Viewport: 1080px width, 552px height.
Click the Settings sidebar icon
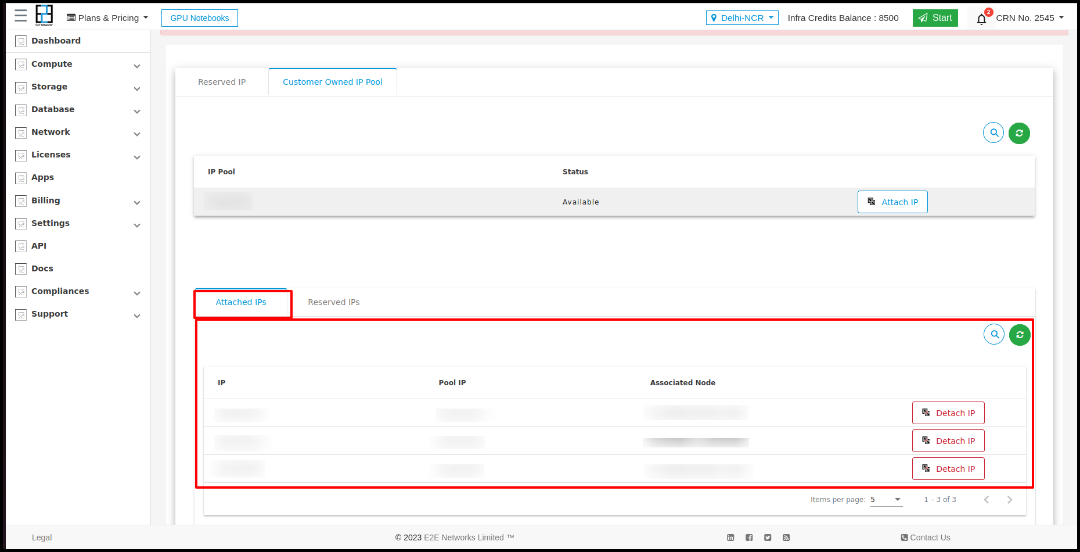(x=21, y=224)
